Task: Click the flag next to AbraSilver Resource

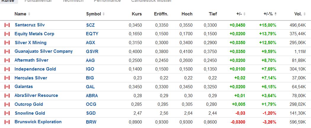Action: click(7, 95)
